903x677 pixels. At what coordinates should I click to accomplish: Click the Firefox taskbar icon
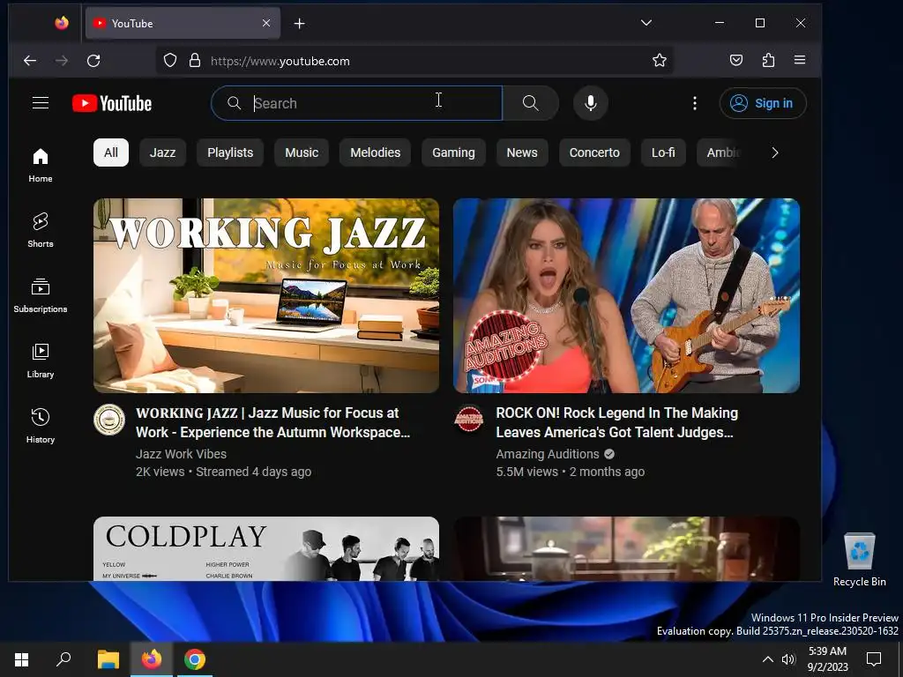pos(152,659)
